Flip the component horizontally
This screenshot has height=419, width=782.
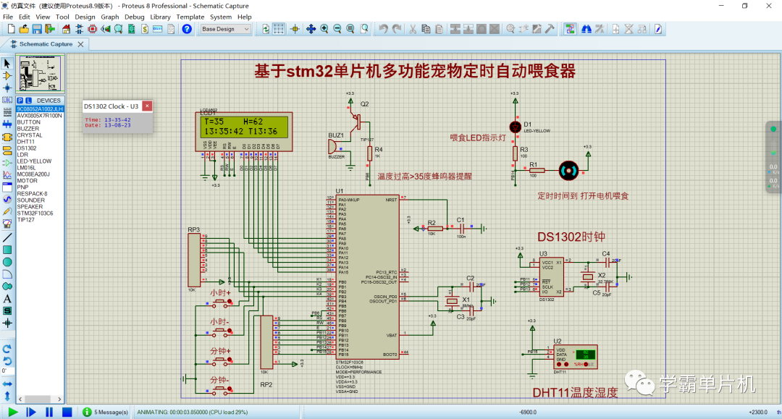(x=7, y=384)
